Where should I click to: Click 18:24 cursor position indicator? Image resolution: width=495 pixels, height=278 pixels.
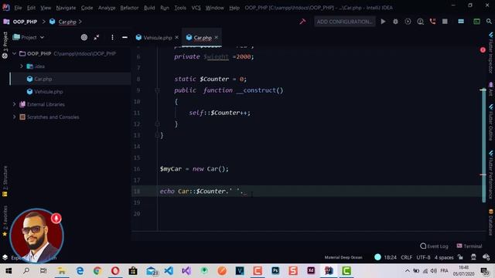point(390,257)
